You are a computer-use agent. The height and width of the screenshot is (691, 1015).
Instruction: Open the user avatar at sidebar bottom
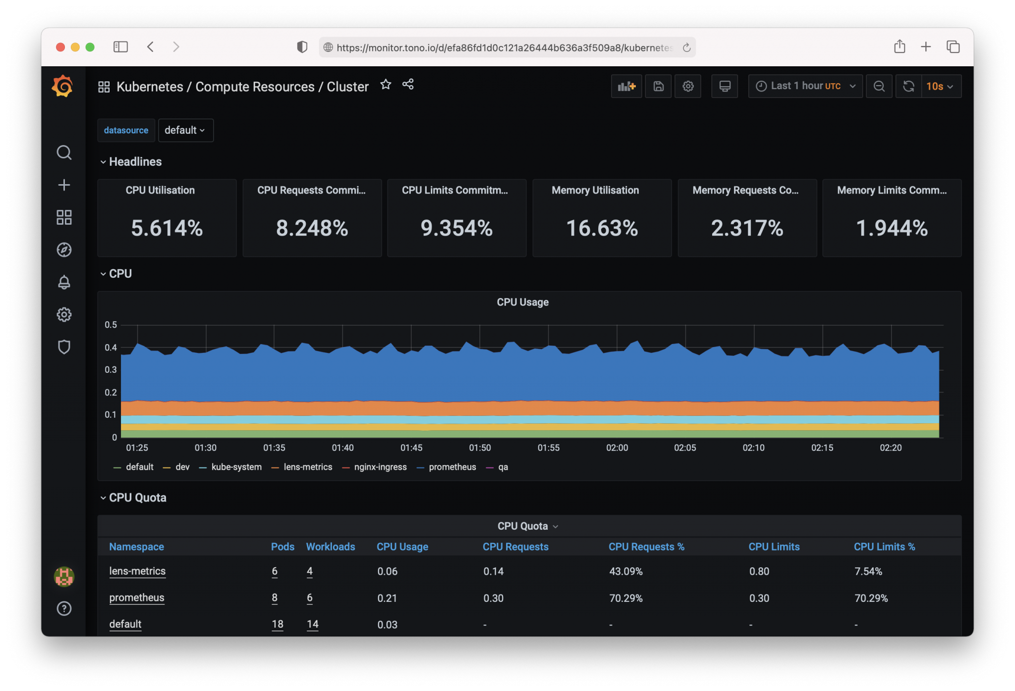coord(64,576)
